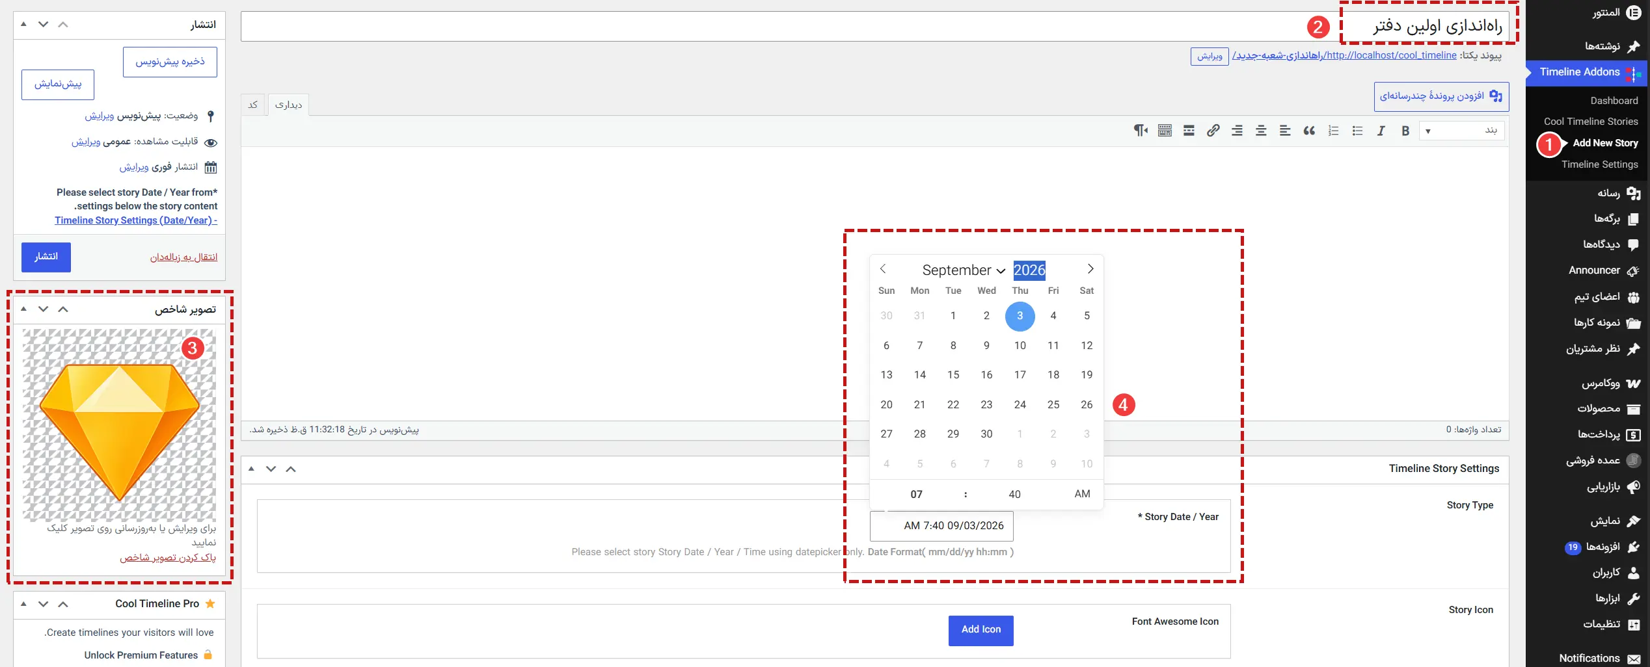The height and width of the screenshot is (667, 1650).
Task: Switch to the دیداری visual tab
Action: tap(288, 105)
